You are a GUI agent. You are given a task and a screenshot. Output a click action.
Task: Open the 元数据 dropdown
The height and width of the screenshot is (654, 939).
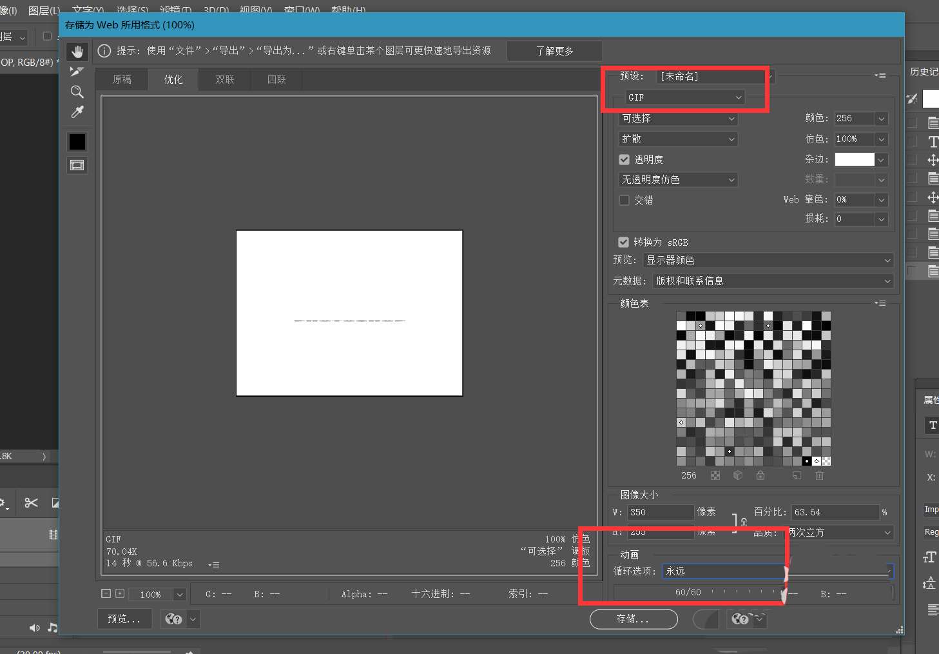(773, 281)
